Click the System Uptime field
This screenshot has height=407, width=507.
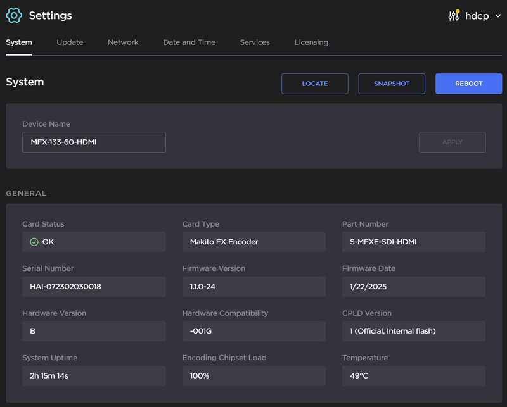click(x=94, y=375)
